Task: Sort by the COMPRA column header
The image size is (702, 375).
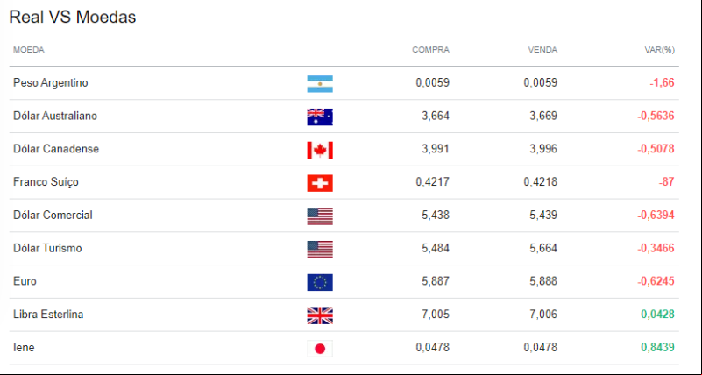Action: [430, 50]
